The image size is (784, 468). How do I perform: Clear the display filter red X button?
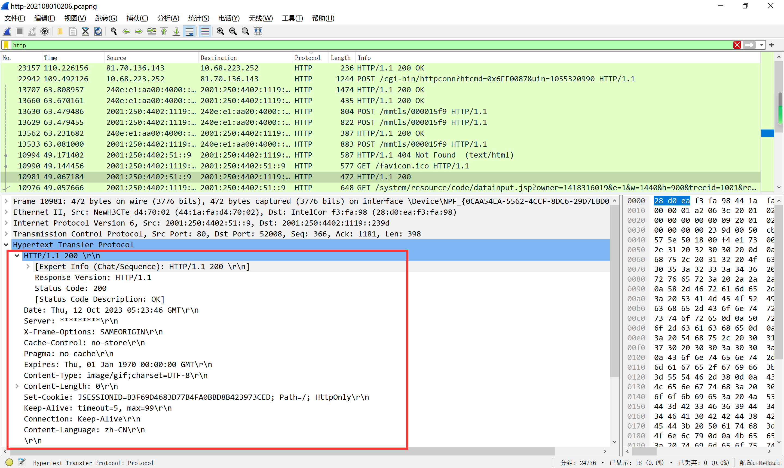[737, 45]
